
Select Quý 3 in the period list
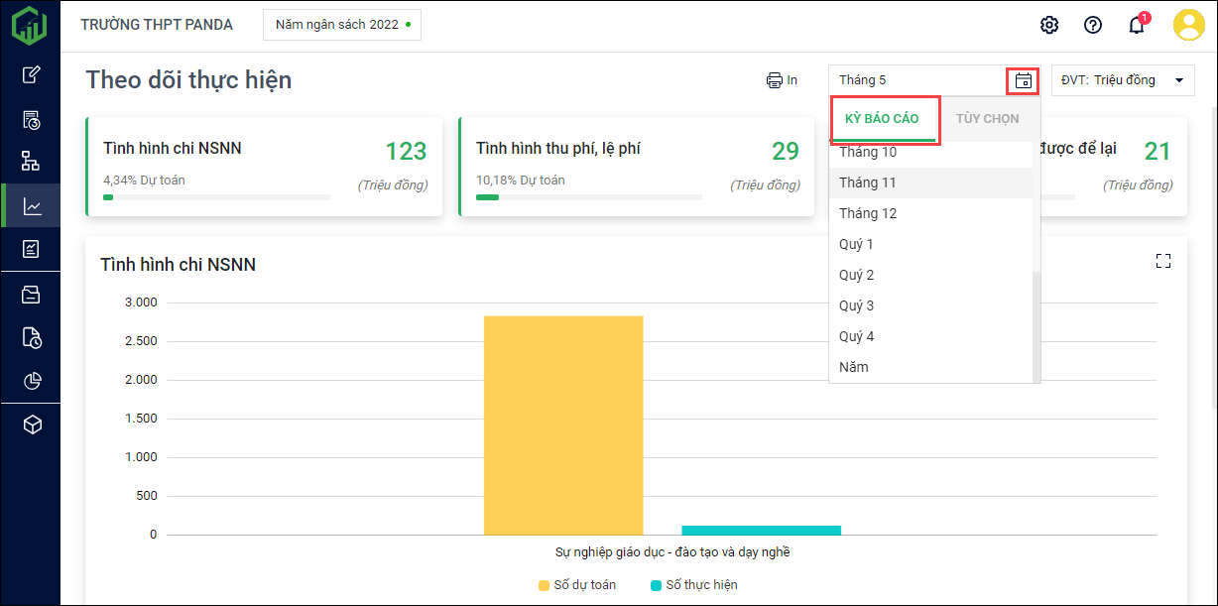[857, 305]
